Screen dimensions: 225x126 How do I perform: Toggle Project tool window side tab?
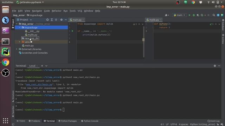tap(13, 23)
